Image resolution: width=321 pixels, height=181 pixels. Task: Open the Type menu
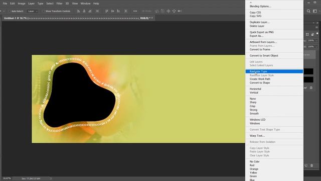point(40,4)
